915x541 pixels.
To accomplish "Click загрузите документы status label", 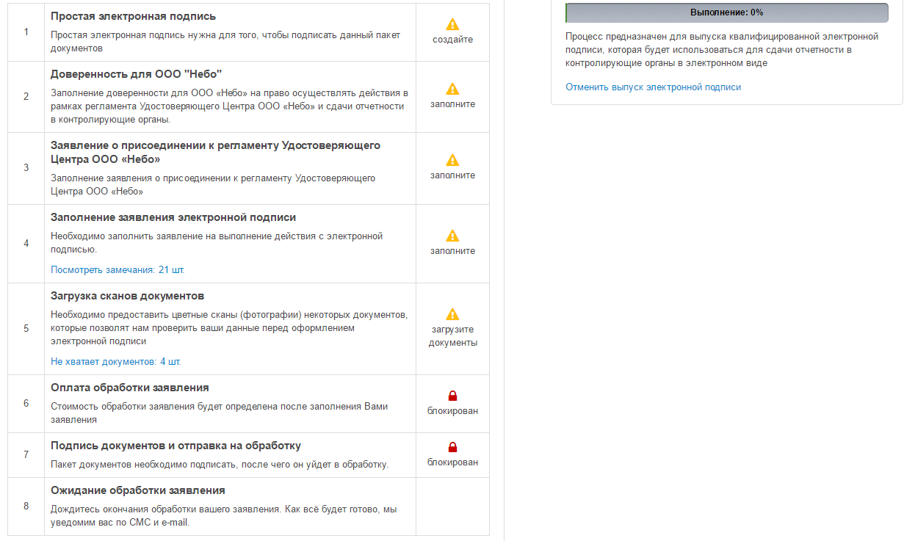I will click(452, 336).
